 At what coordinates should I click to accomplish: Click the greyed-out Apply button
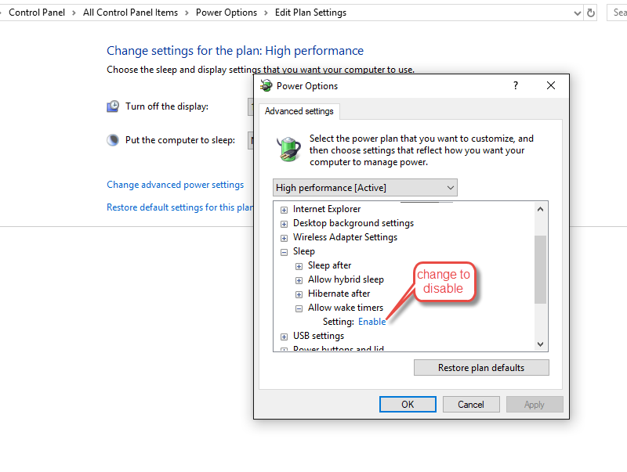coord(535,405)
